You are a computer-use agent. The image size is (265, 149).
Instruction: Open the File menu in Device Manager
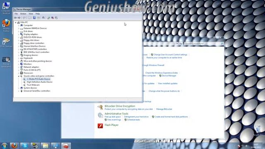tap(16, 14)
